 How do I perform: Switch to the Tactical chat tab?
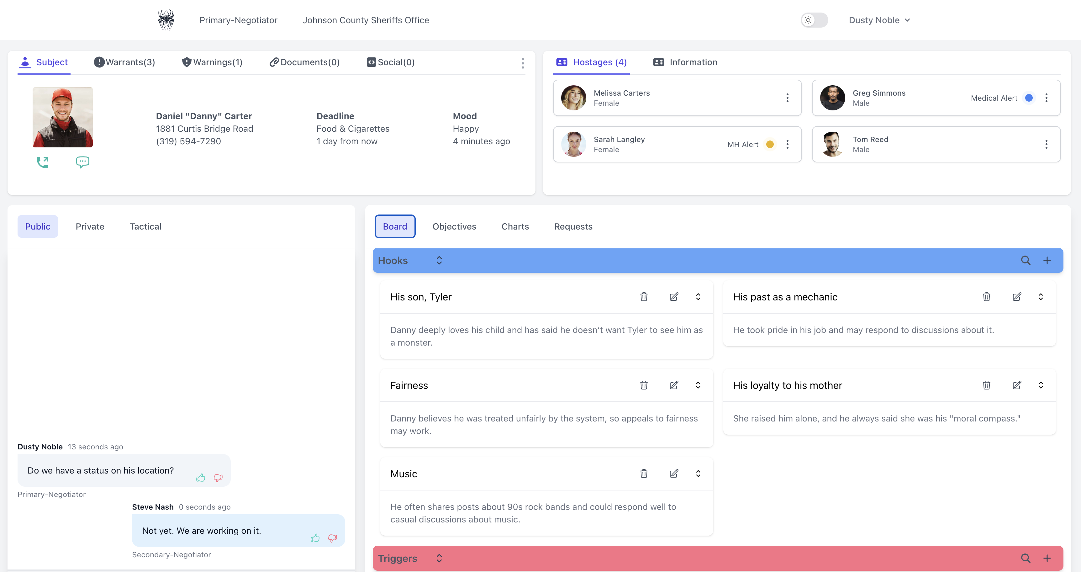coord(145,226)
